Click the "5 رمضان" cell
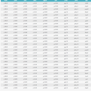Viewport: 91px width, 91px height. click(x=76, y=15)
